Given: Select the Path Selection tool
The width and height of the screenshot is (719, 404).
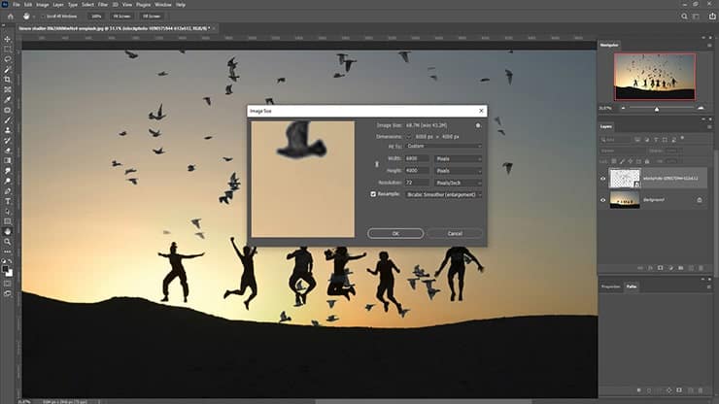Looking at the screenshot, I should click(8, 212).
